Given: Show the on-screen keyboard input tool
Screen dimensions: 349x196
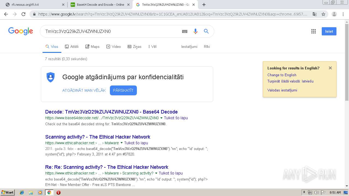Looking at the screenshot, I should (185, 31).
